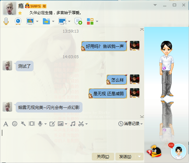The width and height of the screenshot is (189, 163).
Task: Close the chat window with the X
Action: (x=184, y=5)
